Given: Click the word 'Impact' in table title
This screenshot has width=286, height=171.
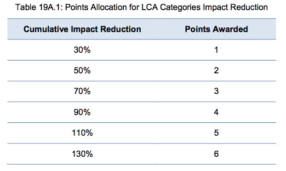Looking at the screenshot, I should 215,8.
